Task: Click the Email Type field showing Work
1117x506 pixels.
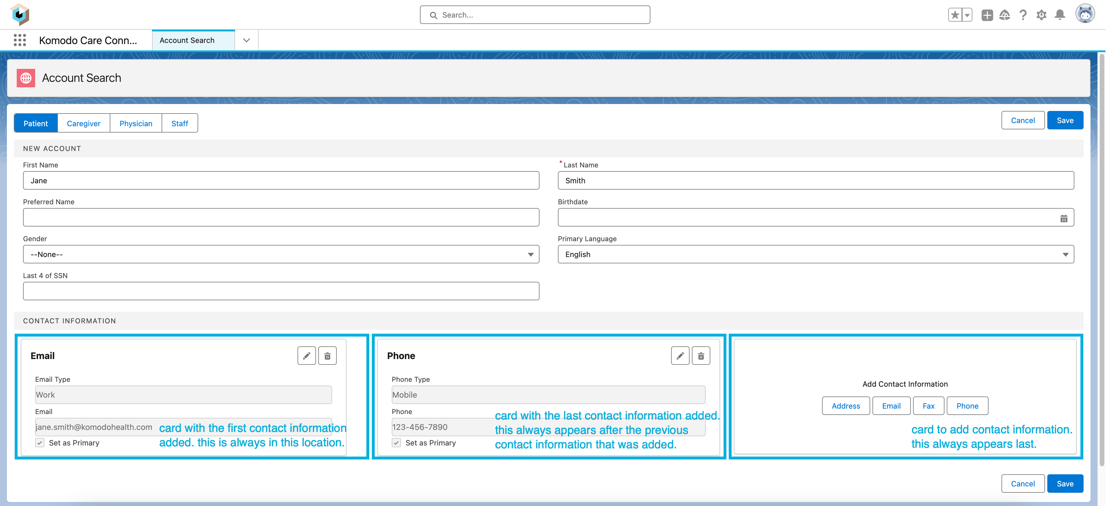Action: click(x=183, y=395)
